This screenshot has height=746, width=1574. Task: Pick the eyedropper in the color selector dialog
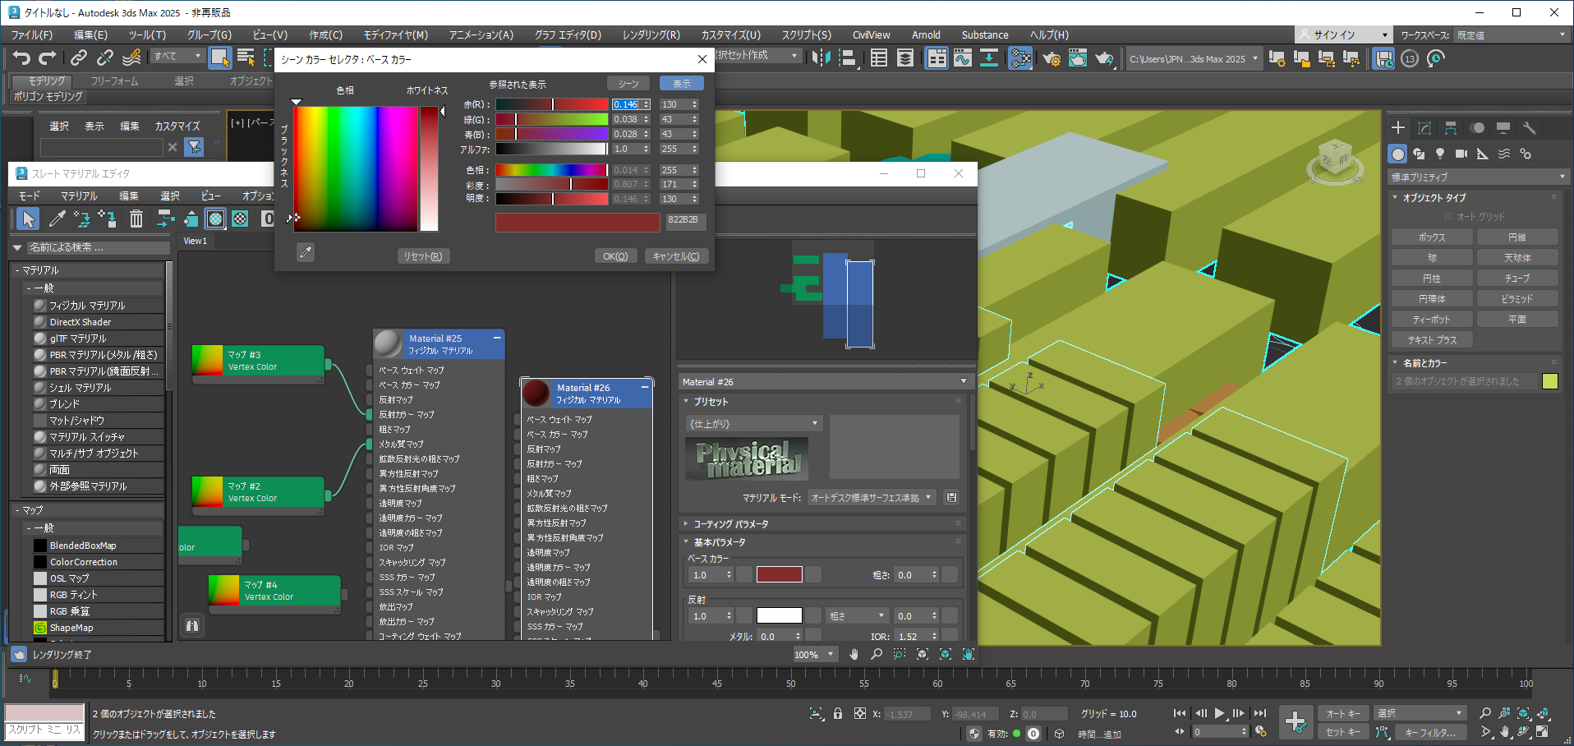tap(306, 252)
